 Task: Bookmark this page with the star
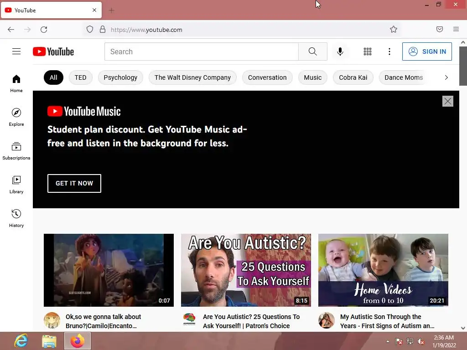(x=394, y=29)
